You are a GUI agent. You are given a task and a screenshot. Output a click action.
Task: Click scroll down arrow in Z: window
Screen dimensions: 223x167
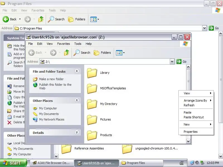(188, 141)
